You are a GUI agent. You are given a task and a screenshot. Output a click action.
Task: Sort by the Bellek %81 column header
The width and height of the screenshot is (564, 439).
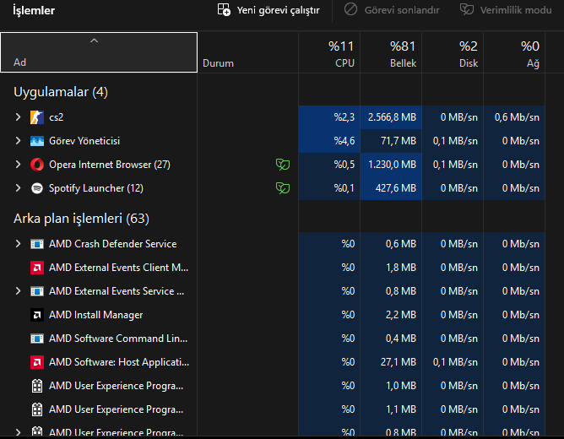click(391, 52)
